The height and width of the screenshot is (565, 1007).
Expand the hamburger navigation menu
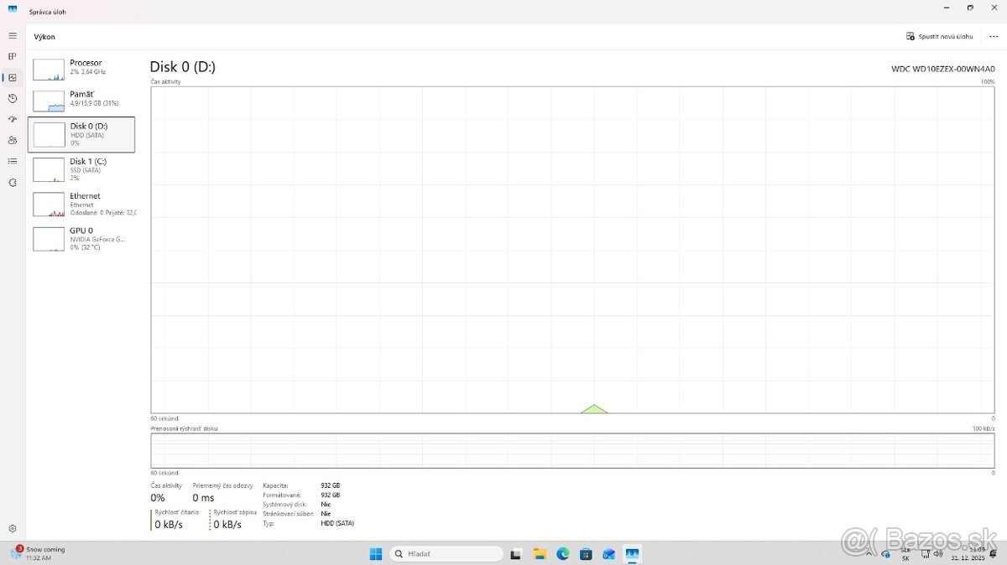[x=13, y=36]
